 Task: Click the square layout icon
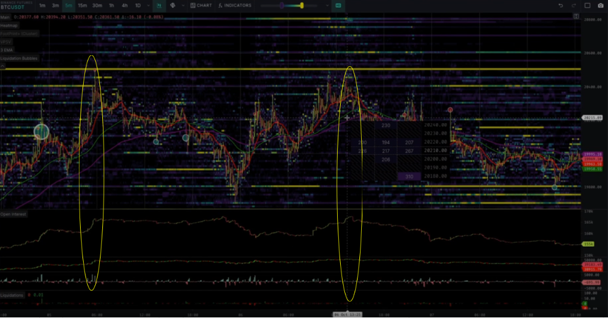(x=588, y=5)
